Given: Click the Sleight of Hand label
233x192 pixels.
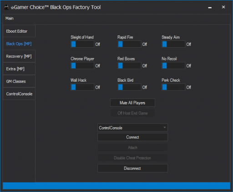Looking at the screenshot, I should tap(82, 37).
